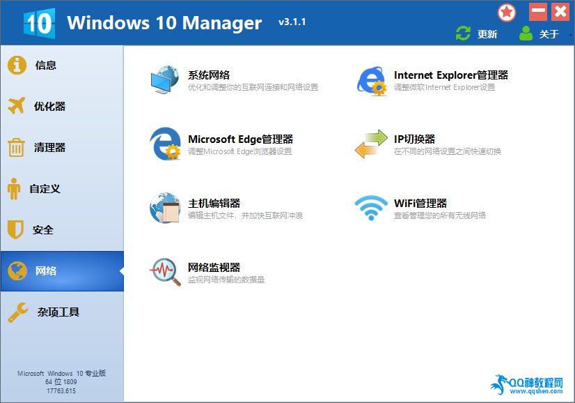Open 系统网络 title link
Image resolution: width=575 pixels, height=403 pixels.
[209, 75]
